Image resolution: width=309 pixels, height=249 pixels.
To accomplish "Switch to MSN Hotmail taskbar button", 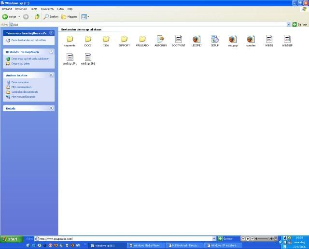I will coord(183,246).
